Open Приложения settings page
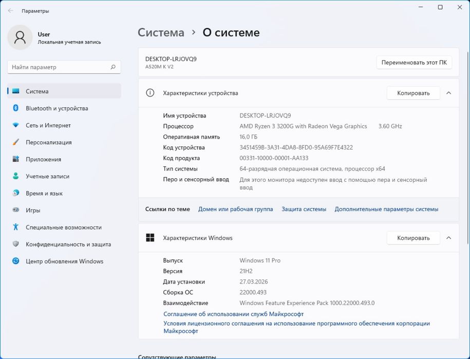 pos(64,159)
